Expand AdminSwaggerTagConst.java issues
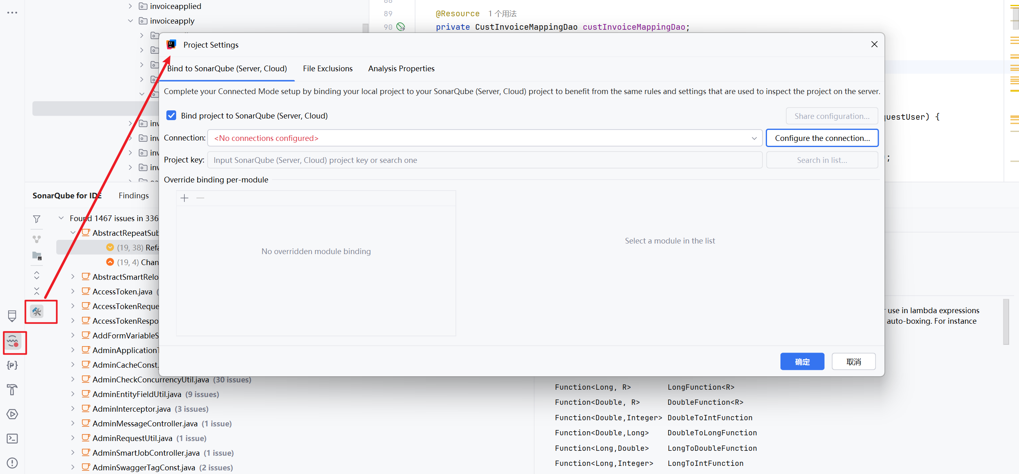The height and width of the screenshot is (474, 1019). (73, 467)
